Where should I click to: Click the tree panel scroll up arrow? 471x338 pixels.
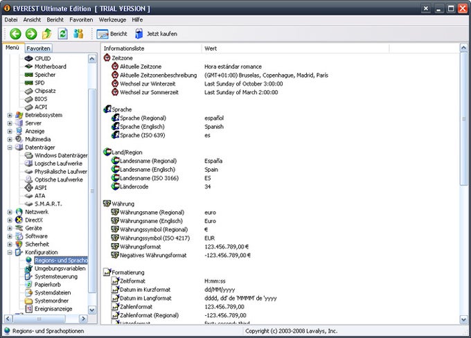pyautogui.click(x=92, y=59)
